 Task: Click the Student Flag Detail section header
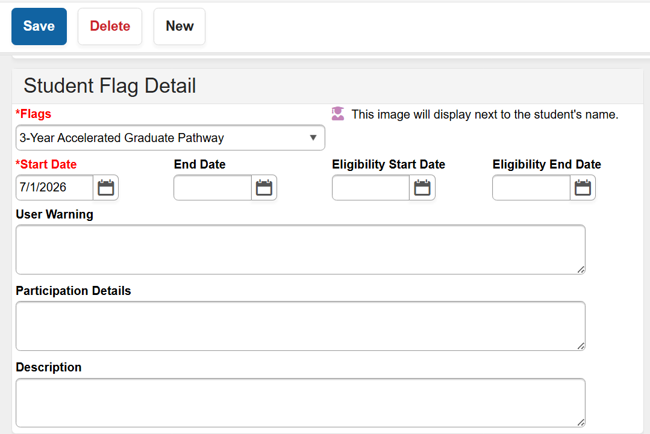point(110,86)
